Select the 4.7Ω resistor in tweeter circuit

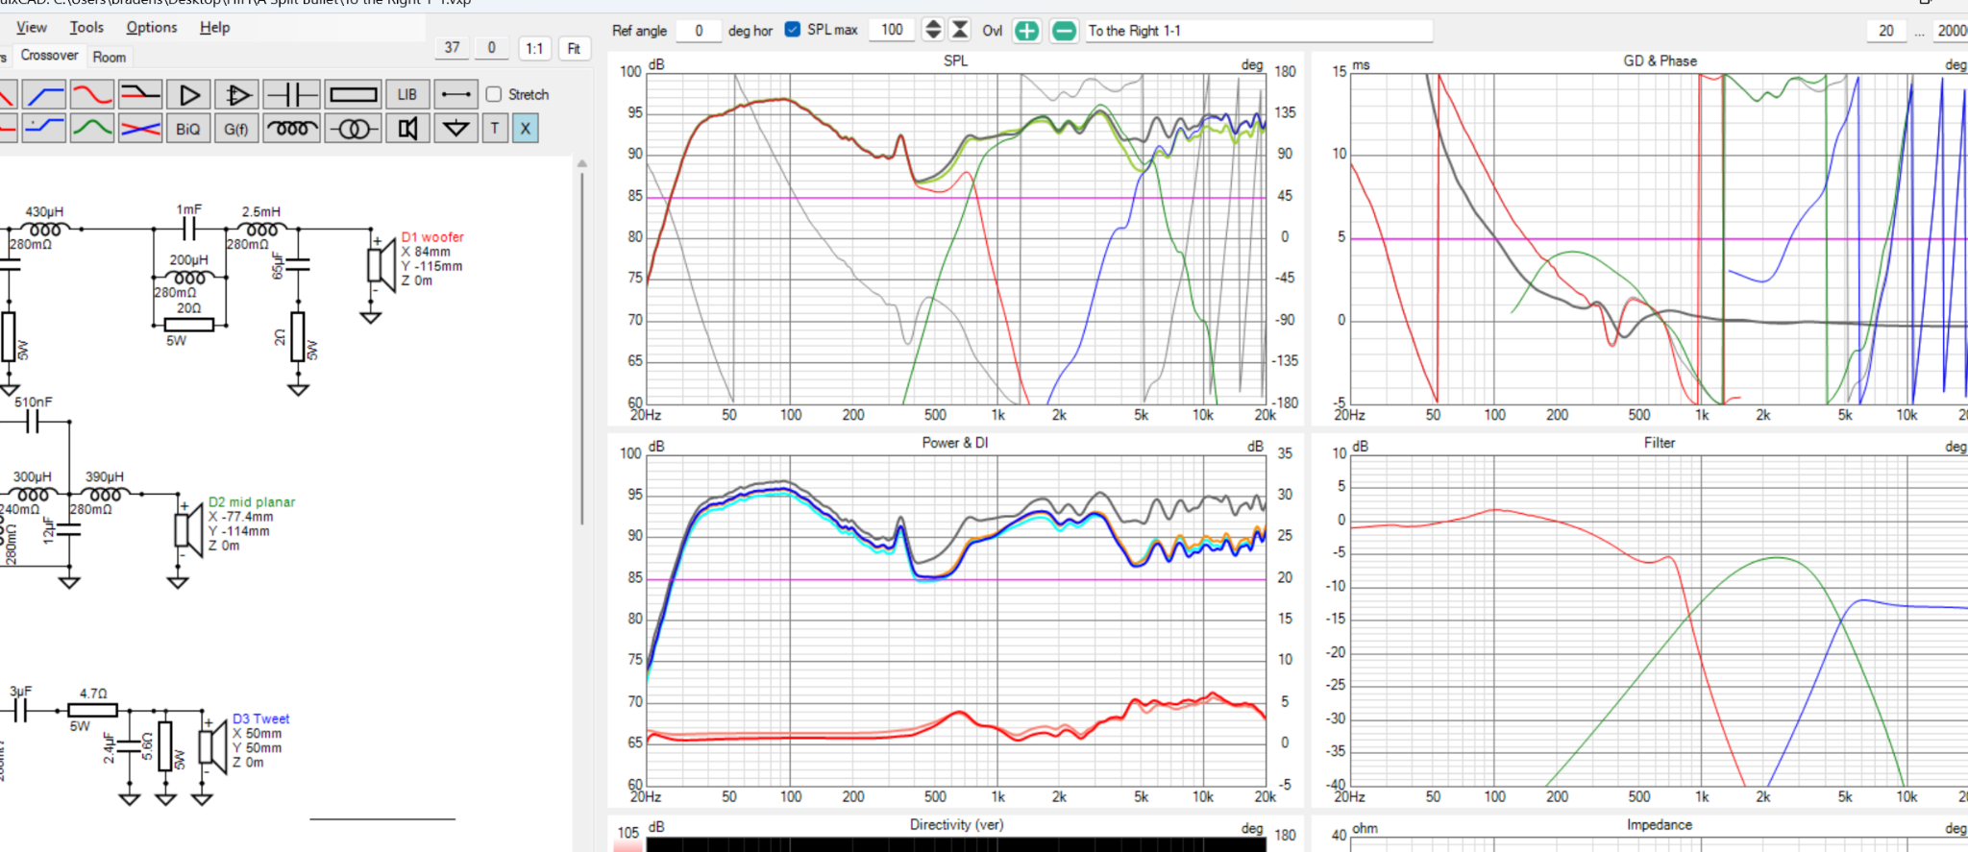93,711
